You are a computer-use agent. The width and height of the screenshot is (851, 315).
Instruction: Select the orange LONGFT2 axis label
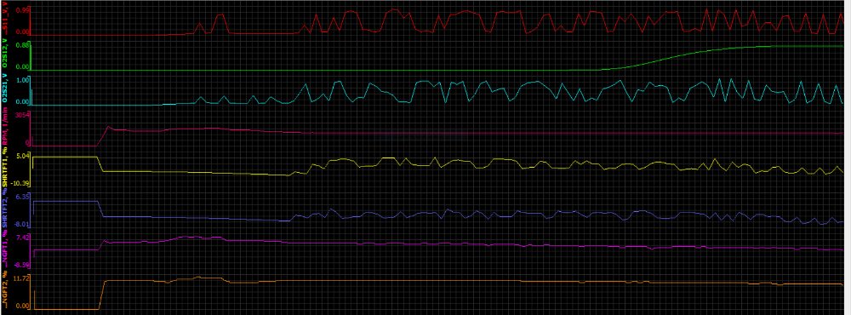click(x=4, y=292)
